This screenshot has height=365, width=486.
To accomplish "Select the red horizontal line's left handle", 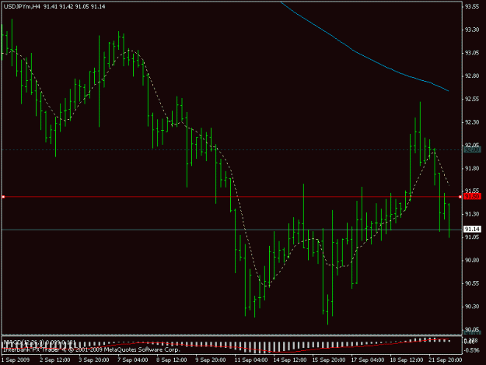I will tap(3, 197).
